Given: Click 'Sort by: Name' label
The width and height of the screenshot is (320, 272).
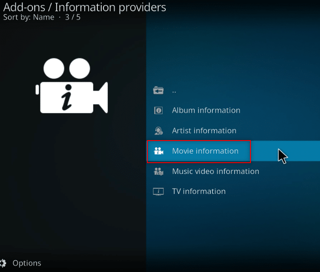Looking at the screenshot, I should [x=29, y=17].
